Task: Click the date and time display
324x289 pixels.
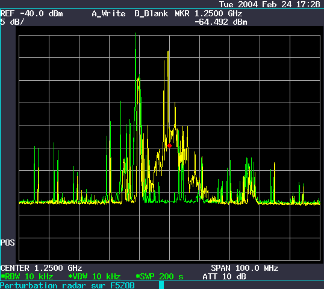Action: (270, 4)
